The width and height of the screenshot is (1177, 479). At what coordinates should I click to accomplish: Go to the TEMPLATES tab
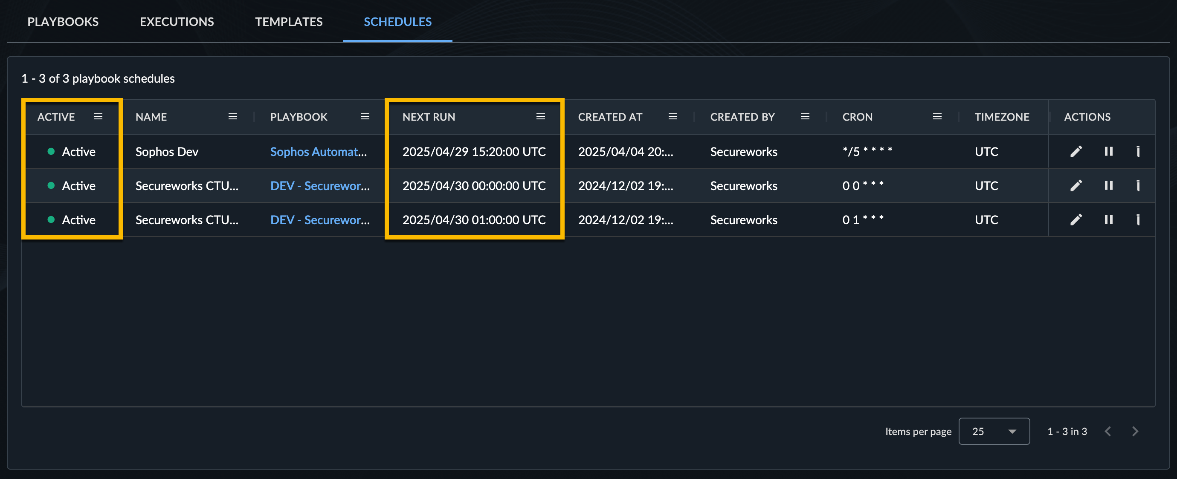(289, 21)
